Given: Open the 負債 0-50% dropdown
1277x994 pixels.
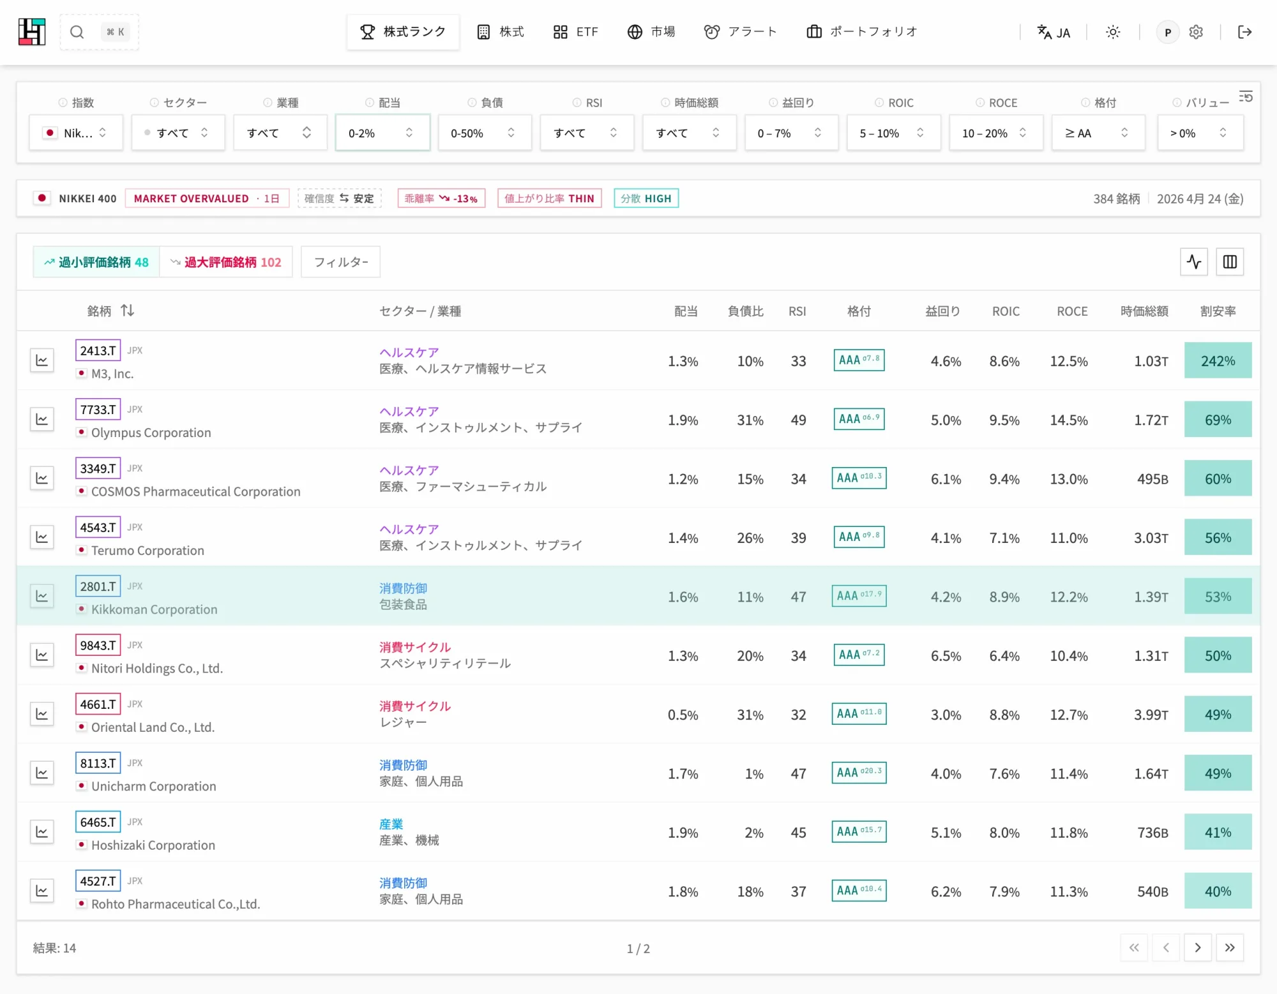Looking at the screenshot, I should (x=485, y=133).
